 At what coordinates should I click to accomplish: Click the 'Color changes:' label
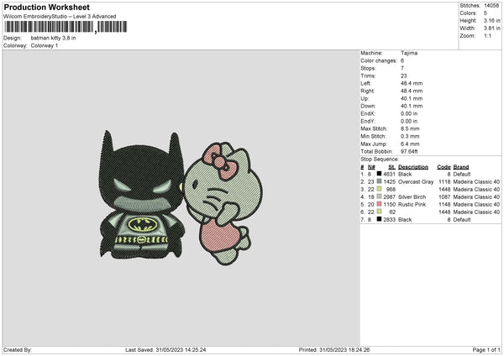point(379,60)
